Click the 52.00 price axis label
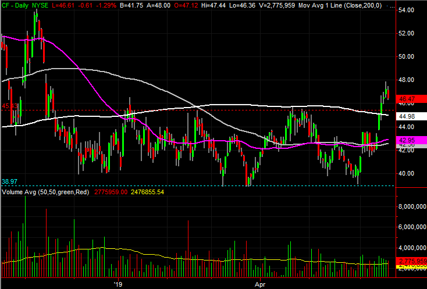Image resolution: width=427 pixels, height=289 pixels. (406, 33)
